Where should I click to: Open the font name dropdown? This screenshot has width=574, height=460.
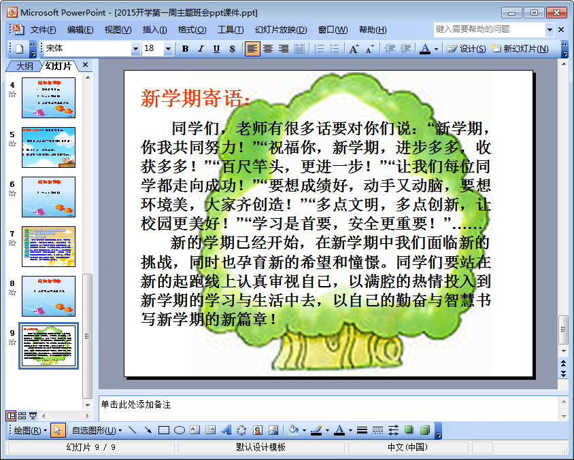(135, 49)
